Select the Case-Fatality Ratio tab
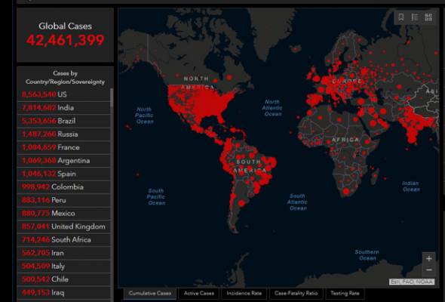This screenshot has width=445, height=302. click(296, 293)
